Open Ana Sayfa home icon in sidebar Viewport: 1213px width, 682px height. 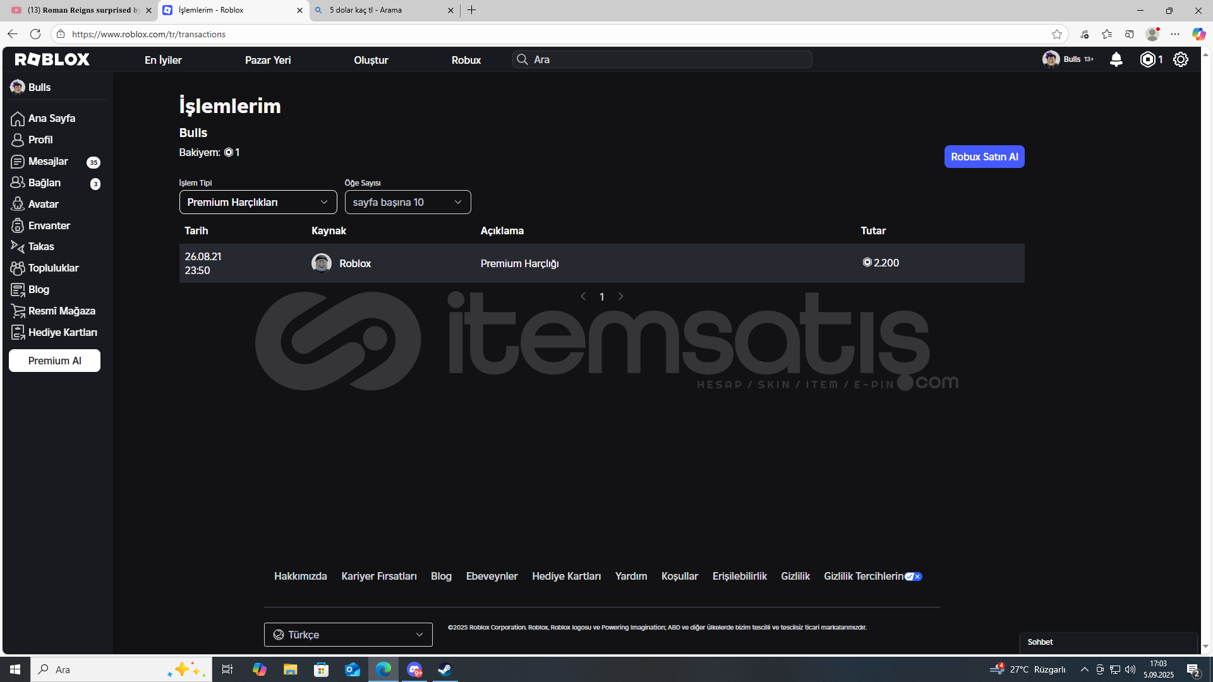click(x=18, y=119)
